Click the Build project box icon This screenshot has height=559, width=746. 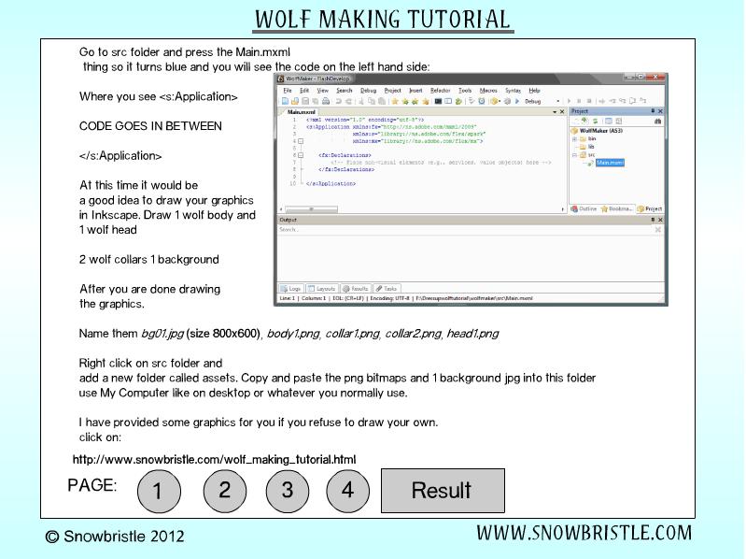tap(494, 101)
